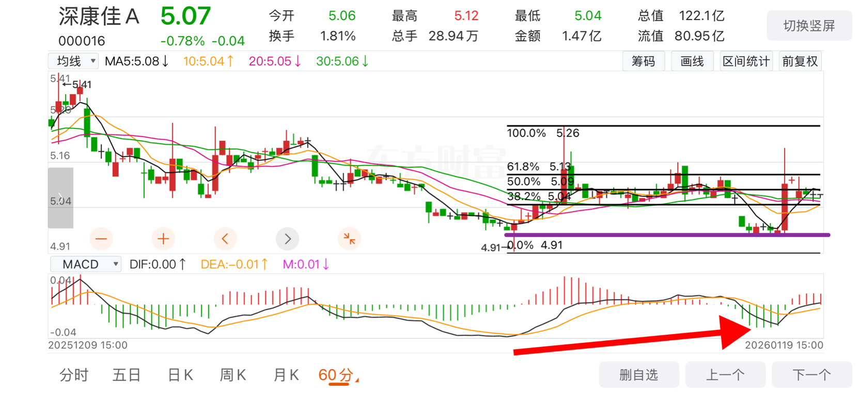Tap 最低 value 5.04
This screenshot has width=859, height=396.
tap(588, 16)
